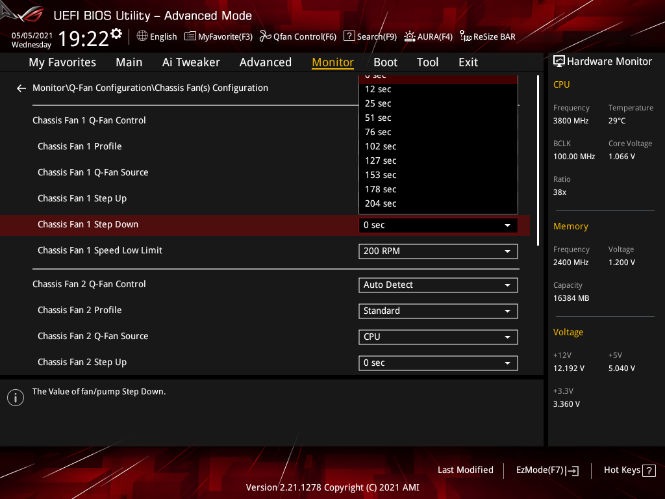Select Chassis Fan 1 Profile row label
The image size is (665, 499).
[80, 146]
